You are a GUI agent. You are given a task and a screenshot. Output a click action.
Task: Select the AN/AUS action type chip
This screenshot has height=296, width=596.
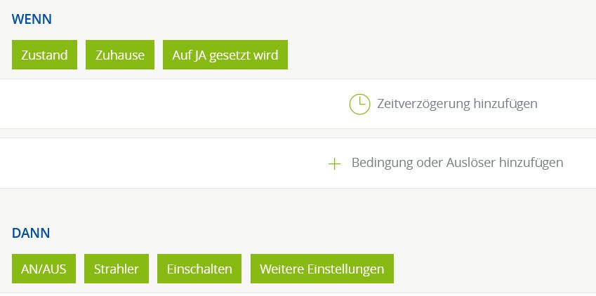pos(44,269)
